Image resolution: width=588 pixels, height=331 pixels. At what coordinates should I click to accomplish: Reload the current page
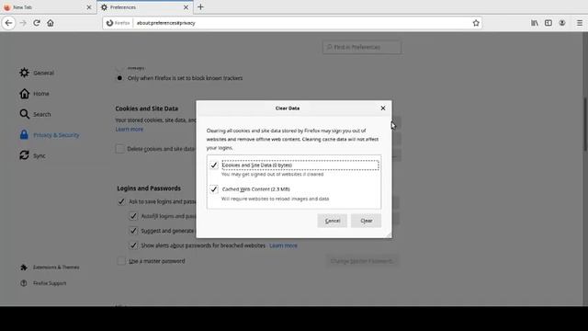pos(37,23)
